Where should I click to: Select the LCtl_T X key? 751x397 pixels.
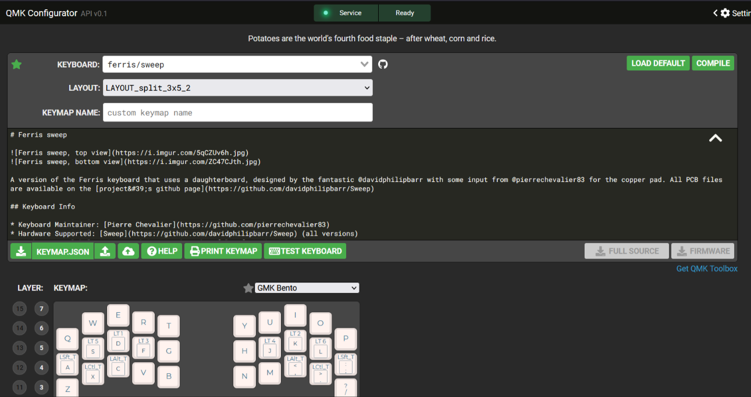(x=93, y=374)
